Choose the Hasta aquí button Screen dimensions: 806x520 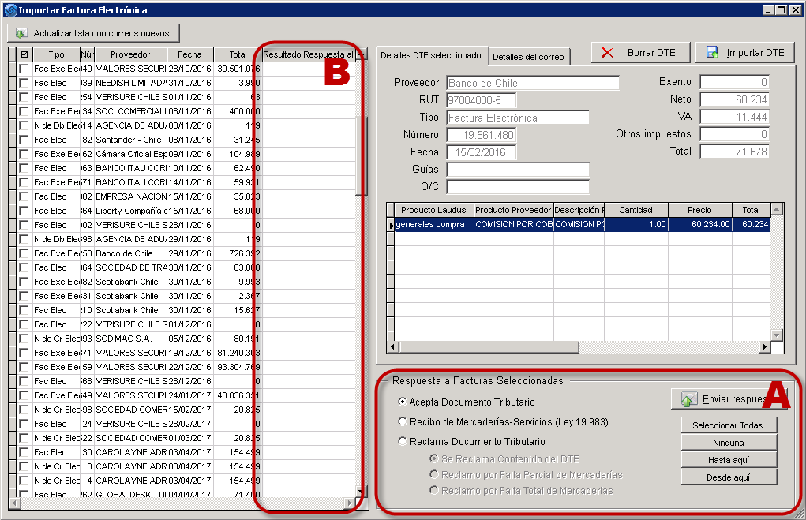[729, 460]
